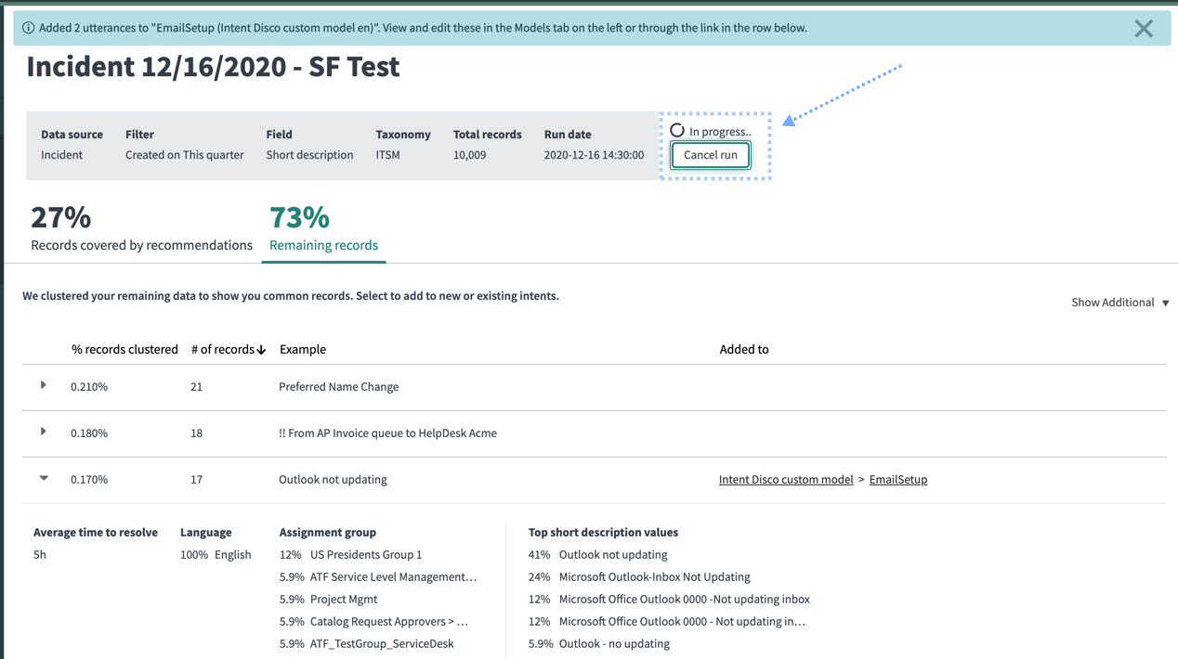Click the 5h average time value
The width and height of the screenshot is (1178, 659).
click(40, 555)
